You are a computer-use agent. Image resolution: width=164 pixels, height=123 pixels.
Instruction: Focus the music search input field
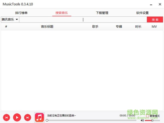83,20
